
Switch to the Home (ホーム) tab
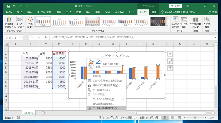pyautogui.click(x=19, y=12)
